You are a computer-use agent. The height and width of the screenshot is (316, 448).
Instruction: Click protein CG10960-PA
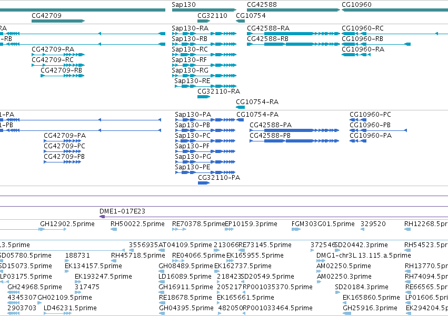coord(371,136)
